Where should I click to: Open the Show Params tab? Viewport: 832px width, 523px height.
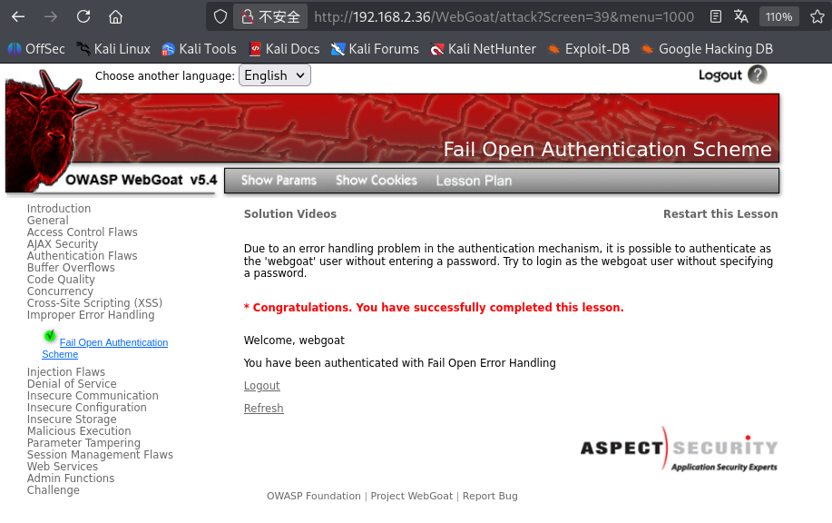[x=279, y=181]
